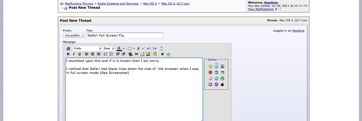
Task: Insert the blue rolling-eyes smiley
Action: click(216, 72)
